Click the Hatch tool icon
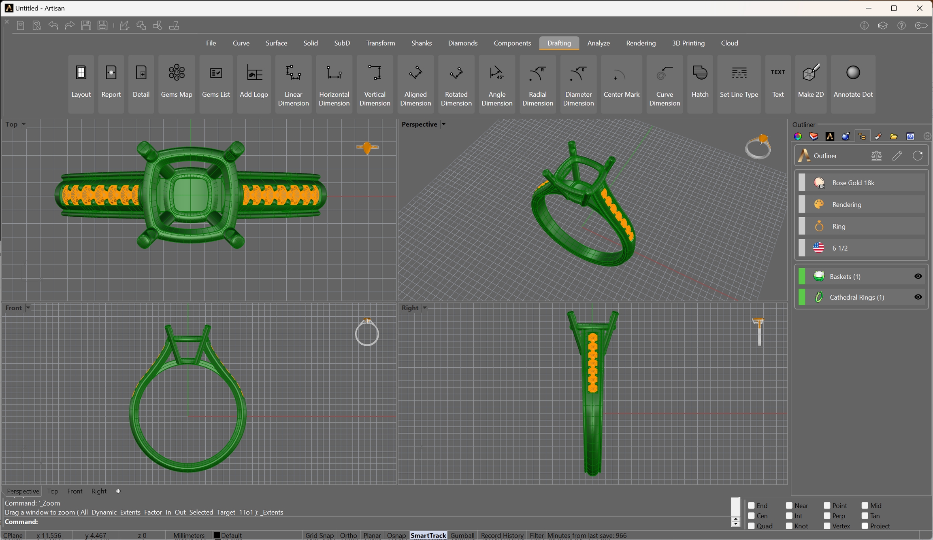Image resolution: width=933 pixels, height=540 pixels. pos(700,73)
